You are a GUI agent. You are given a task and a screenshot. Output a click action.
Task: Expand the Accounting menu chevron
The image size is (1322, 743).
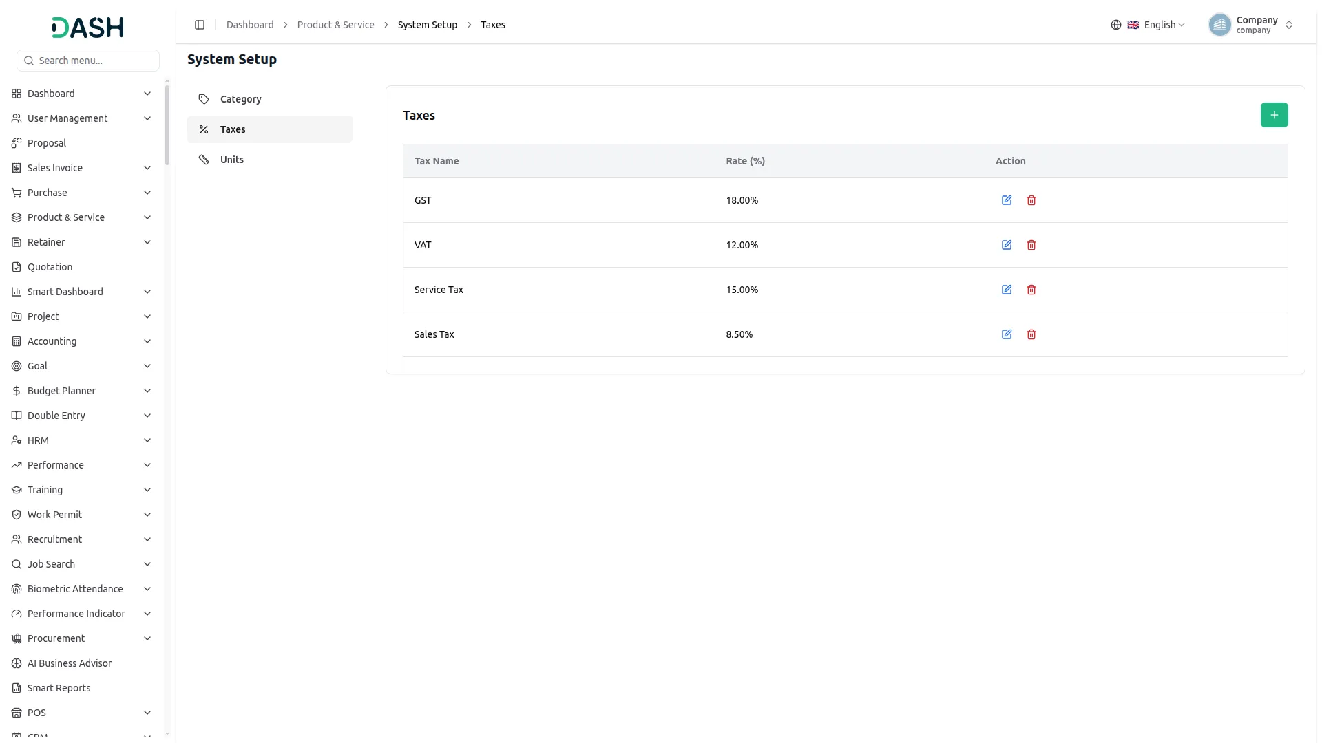147,341
